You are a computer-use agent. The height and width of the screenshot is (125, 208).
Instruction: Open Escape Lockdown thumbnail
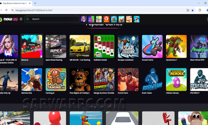click(128, 47)
